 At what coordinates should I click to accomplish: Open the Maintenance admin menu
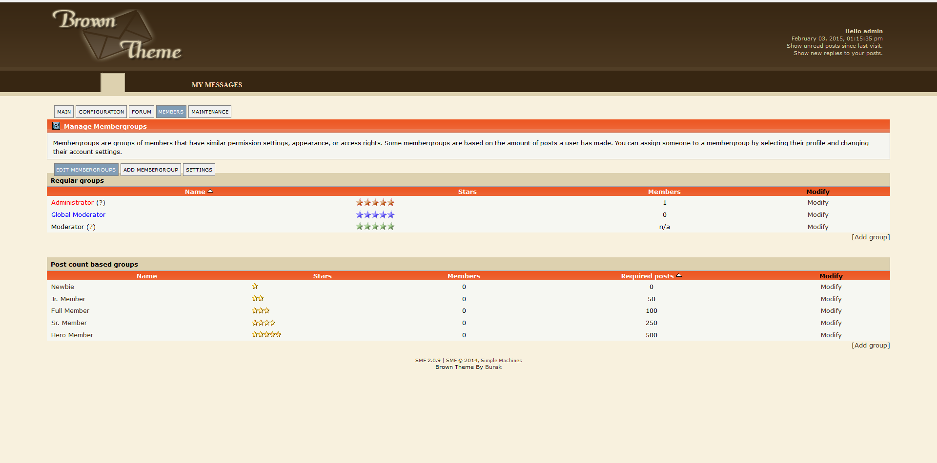[210, 112]
